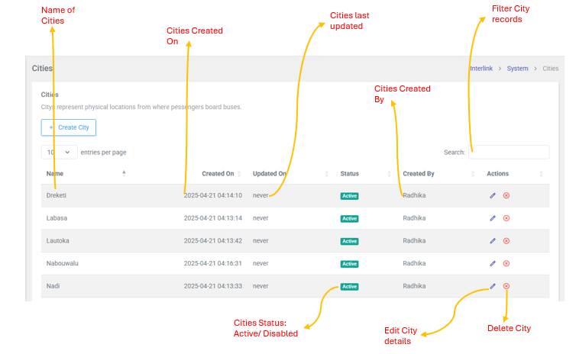Open the System breadcrumb link
The height and width of the screenshot is (354, 576).
click(517, 69)
